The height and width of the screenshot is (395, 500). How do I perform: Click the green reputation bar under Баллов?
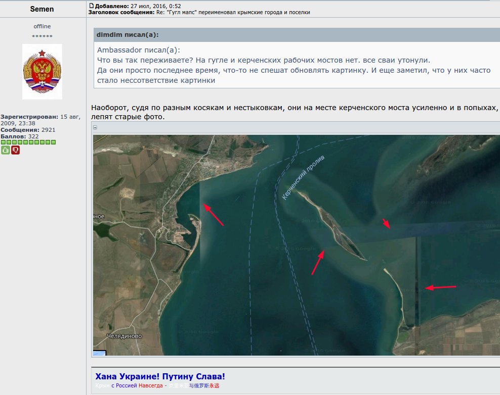click(x=28, y=142)
